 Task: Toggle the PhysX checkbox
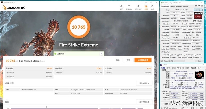click(187, 57)
